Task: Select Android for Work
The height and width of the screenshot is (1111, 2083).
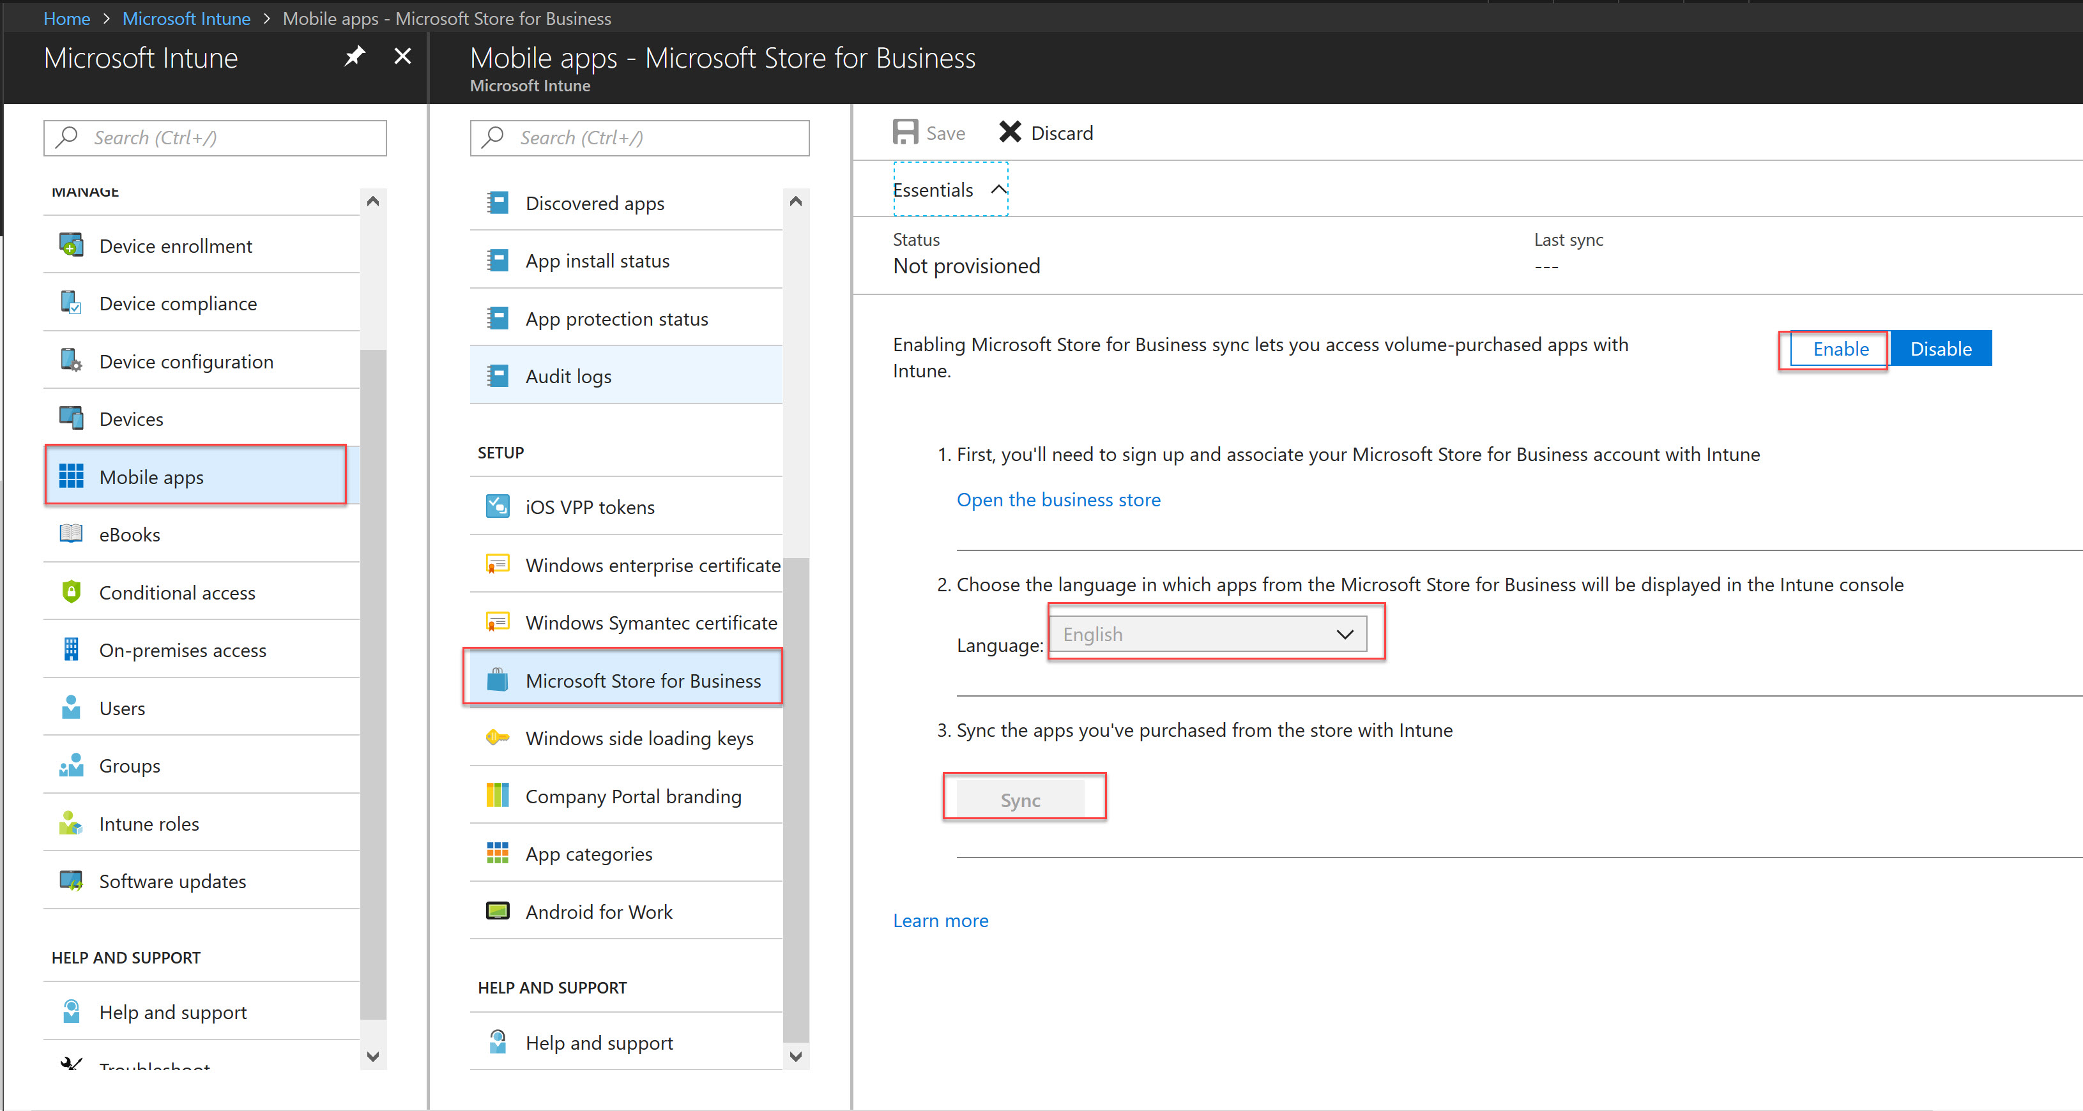Action: pyautogui.click(x=626, y=911)
